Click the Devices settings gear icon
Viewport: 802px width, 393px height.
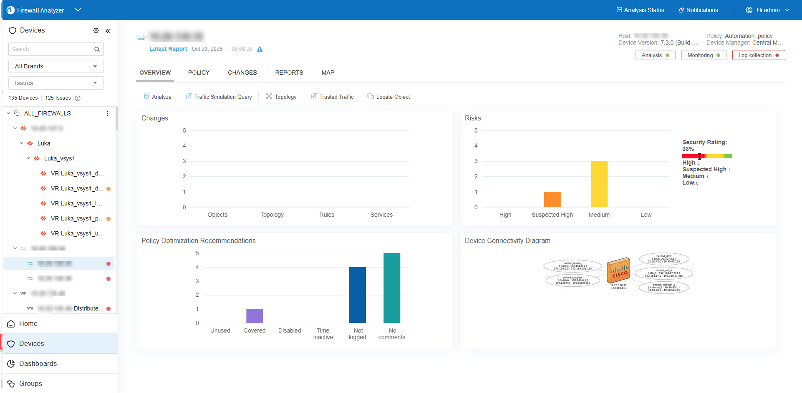pos(96,30)
